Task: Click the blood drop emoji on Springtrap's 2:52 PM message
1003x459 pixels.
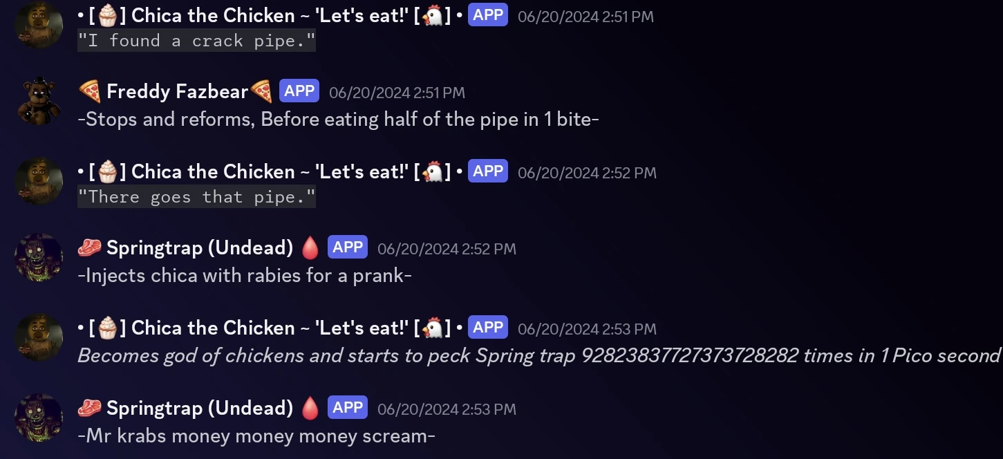Action: (310, 248)
